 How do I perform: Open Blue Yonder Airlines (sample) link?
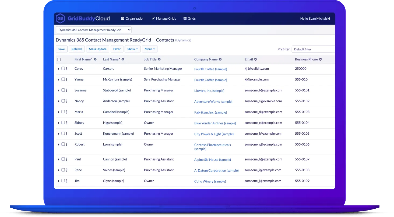[x=215, y=123]
